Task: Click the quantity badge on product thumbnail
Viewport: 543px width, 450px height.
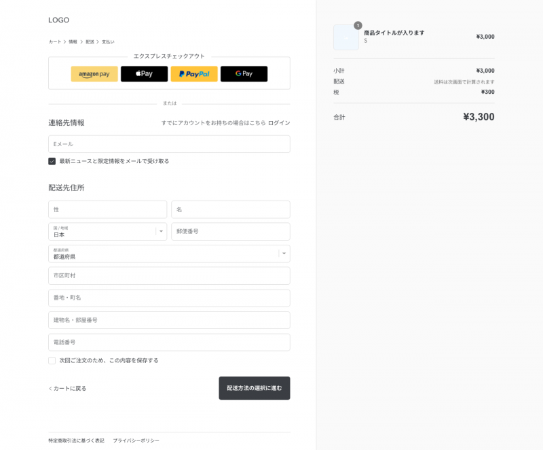Action: coord(358,25)
